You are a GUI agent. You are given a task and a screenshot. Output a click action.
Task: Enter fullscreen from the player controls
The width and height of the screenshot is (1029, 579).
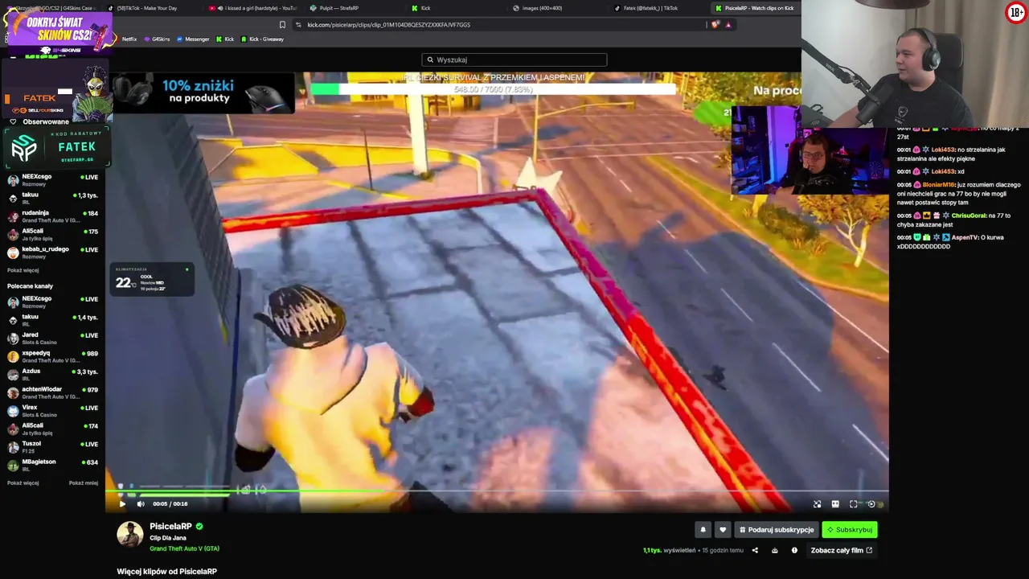854,504
